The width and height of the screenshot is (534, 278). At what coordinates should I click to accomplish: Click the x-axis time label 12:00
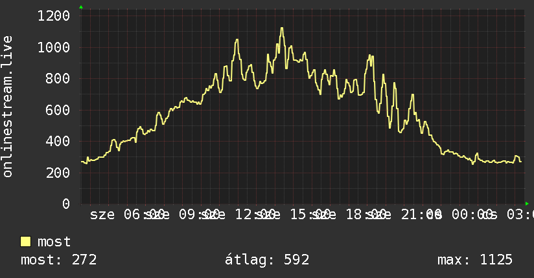tap(255, 215)
